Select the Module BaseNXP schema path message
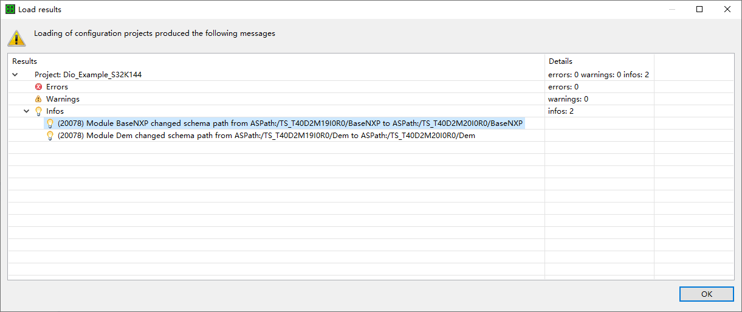 pyautogui.click(x=290, y=123)
